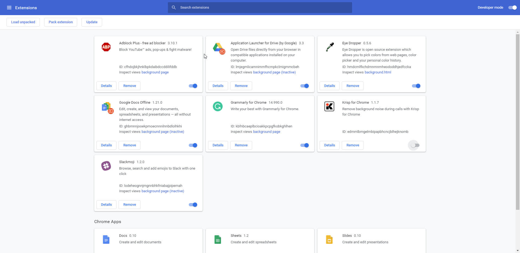Screen dimensions: 520x253
Task: Remove Eye Dropper extension
Action: (353, 86)
